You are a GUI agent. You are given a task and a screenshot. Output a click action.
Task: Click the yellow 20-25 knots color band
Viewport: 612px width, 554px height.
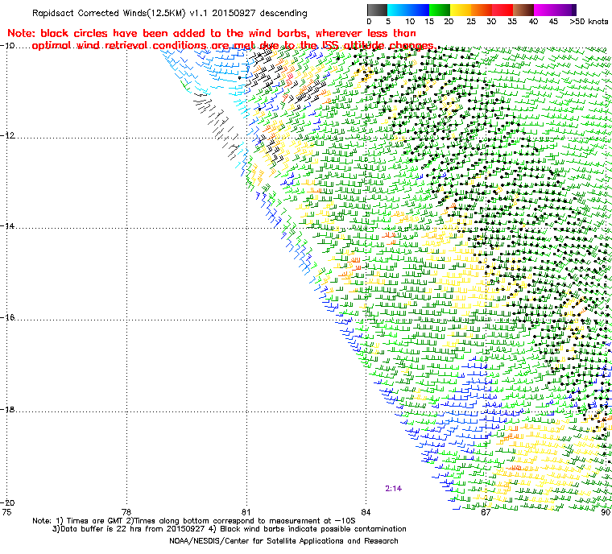461,10
